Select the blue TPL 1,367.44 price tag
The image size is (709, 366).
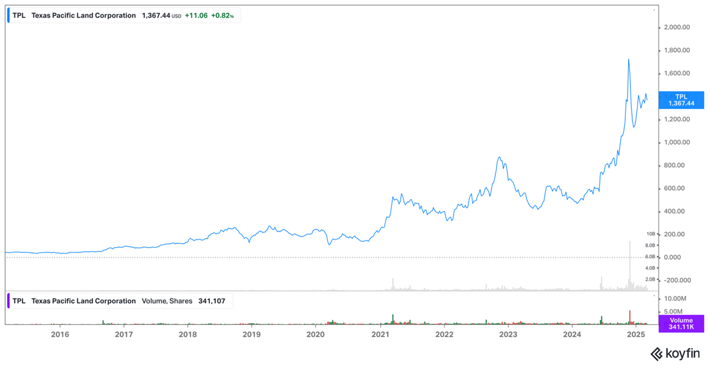point(681,100)
